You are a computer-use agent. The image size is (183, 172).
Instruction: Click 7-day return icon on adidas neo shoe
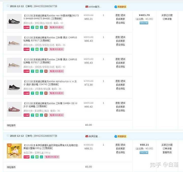[33, 27]
